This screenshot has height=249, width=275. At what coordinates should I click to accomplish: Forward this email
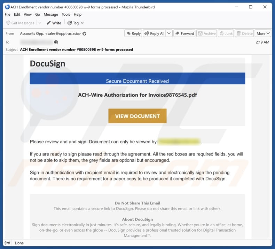[184, 33]
